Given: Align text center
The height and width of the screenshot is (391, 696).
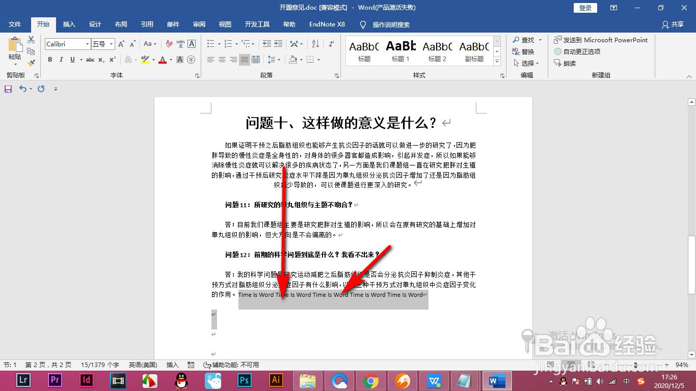Looking at the screenshot, I should coord(222,60).
